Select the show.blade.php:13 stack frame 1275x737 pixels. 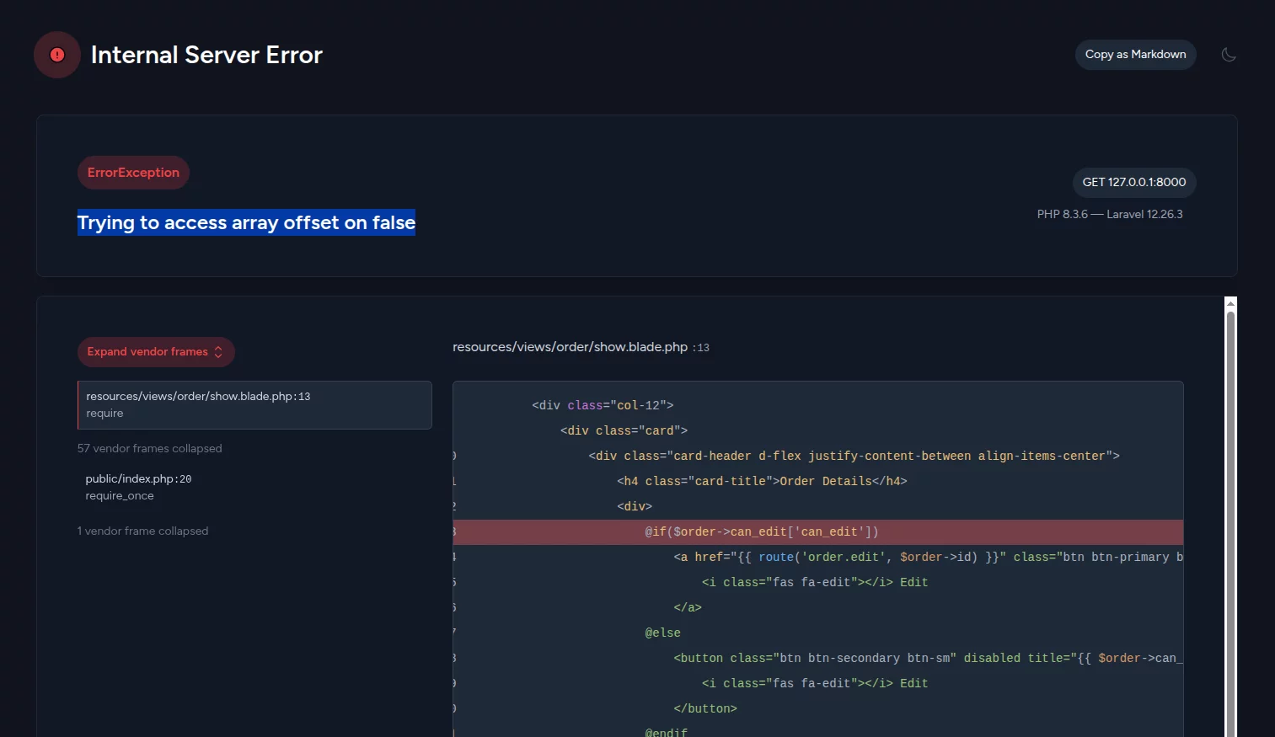(x=254, y=405)
